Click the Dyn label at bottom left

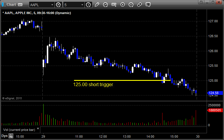coord(4,136)
